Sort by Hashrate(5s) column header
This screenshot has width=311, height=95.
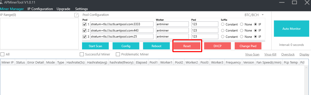click(x=75, y=62)
